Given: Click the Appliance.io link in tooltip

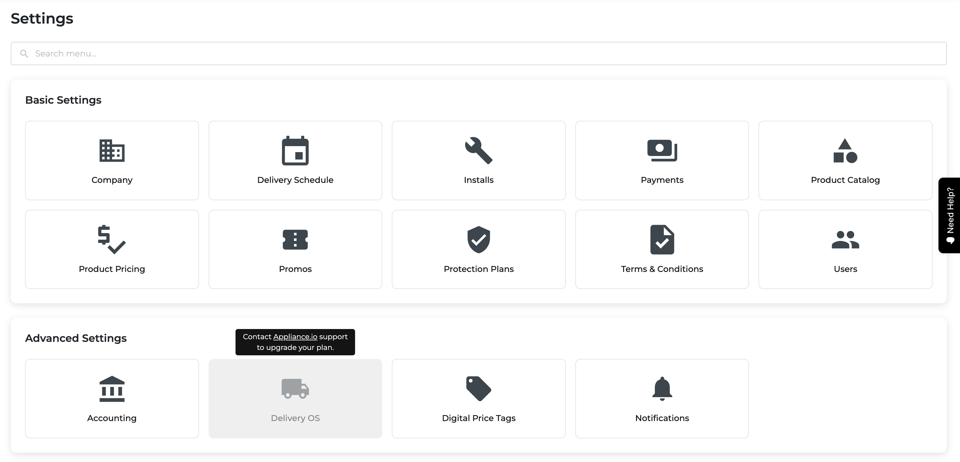Looking at the screenshot, I should (295, 336).
